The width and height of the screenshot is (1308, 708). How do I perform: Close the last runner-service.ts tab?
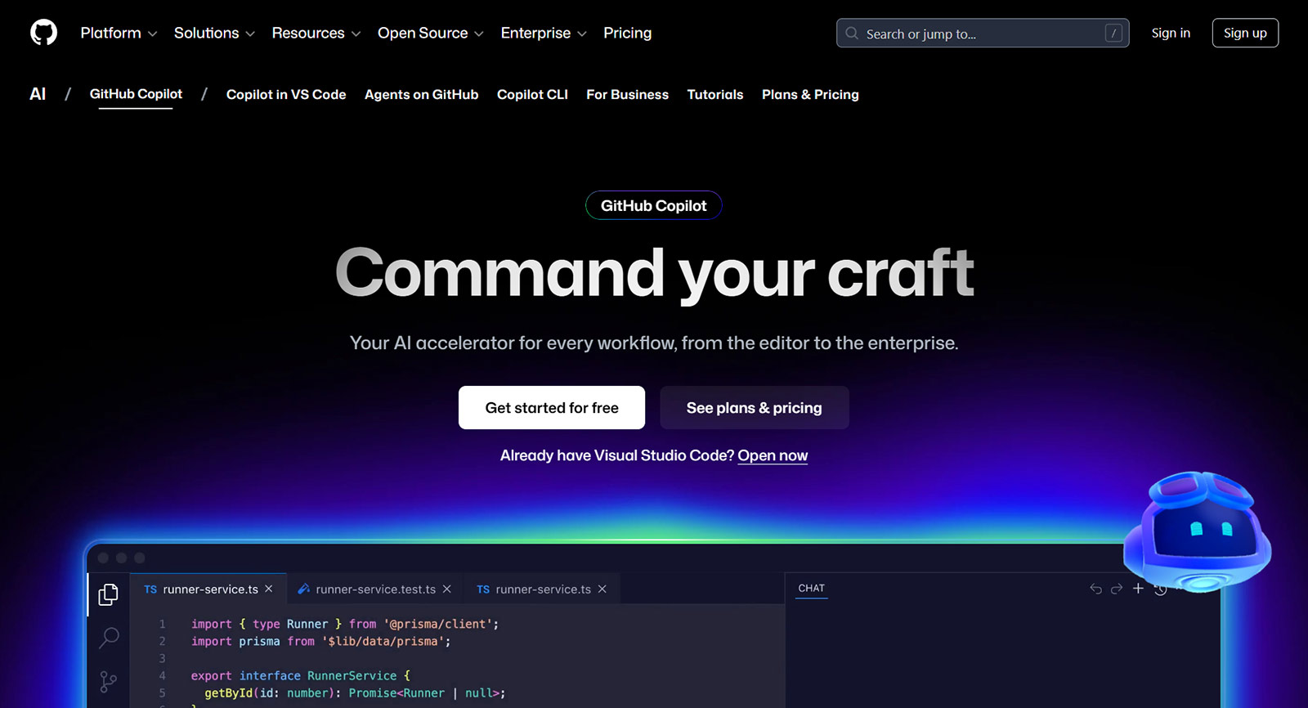602,589
